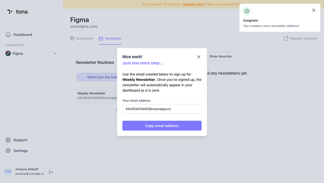Click the email address input field
The width and height of the screenshot is (324, 183).
tap(162, 109)
